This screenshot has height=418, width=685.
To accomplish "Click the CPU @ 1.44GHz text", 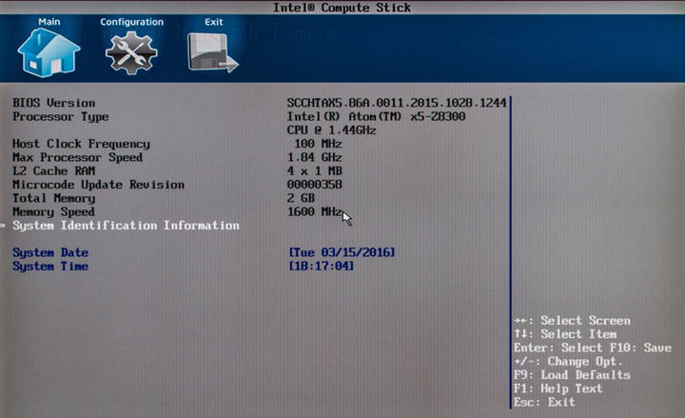I will 332,130.
